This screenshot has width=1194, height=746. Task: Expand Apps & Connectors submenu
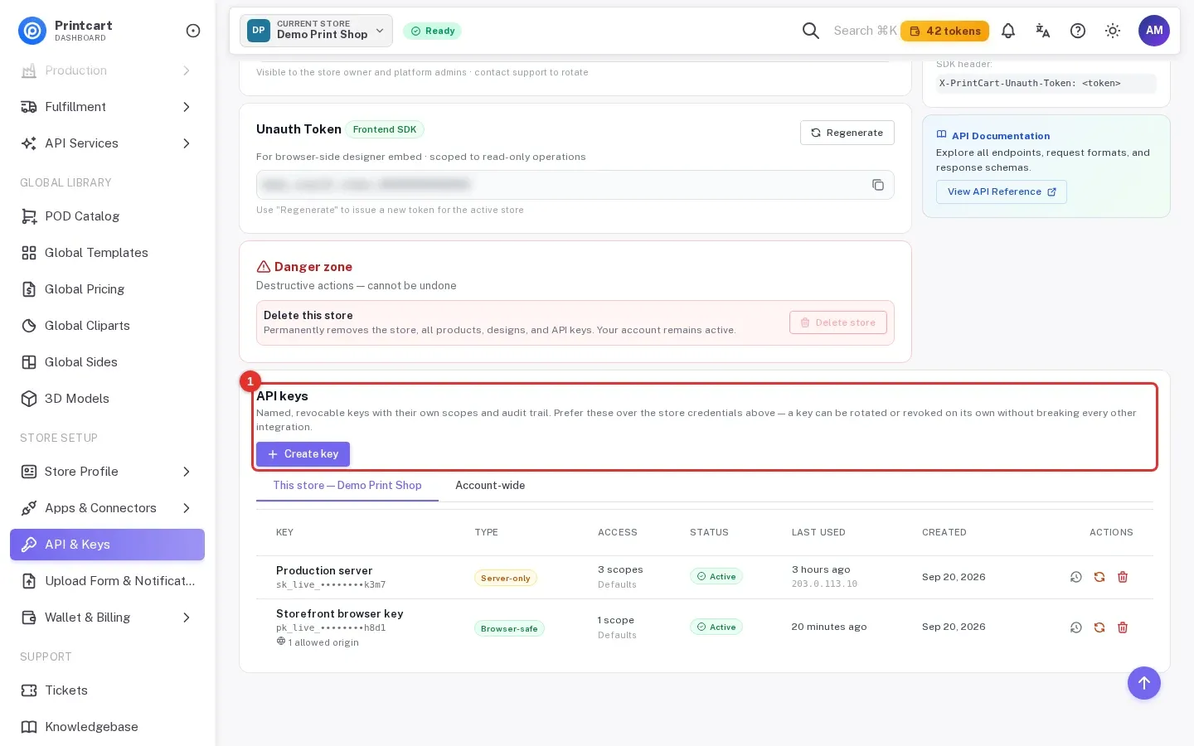pos(107,508)
